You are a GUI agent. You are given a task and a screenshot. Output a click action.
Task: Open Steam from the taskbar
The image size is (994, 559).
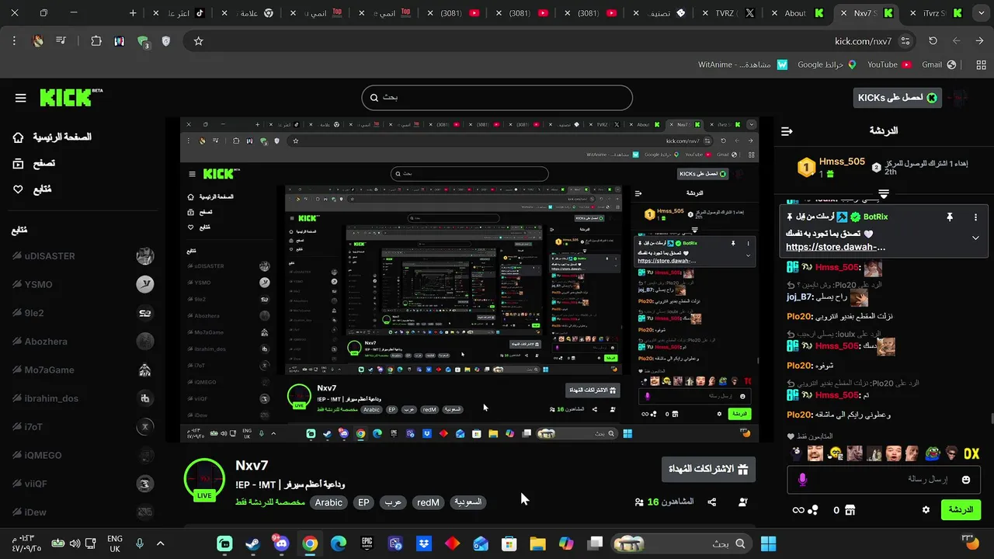tap(252, 543)
